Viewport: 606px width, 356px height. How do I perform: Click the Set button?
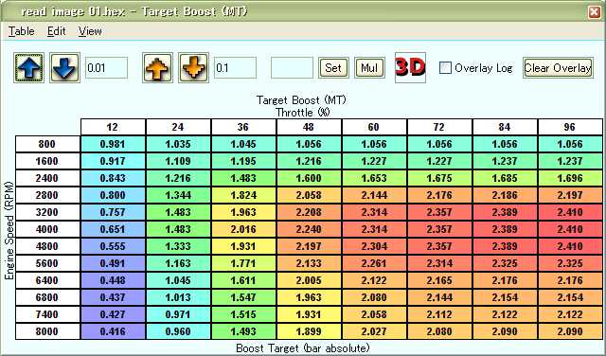click(x=333, y=68)
